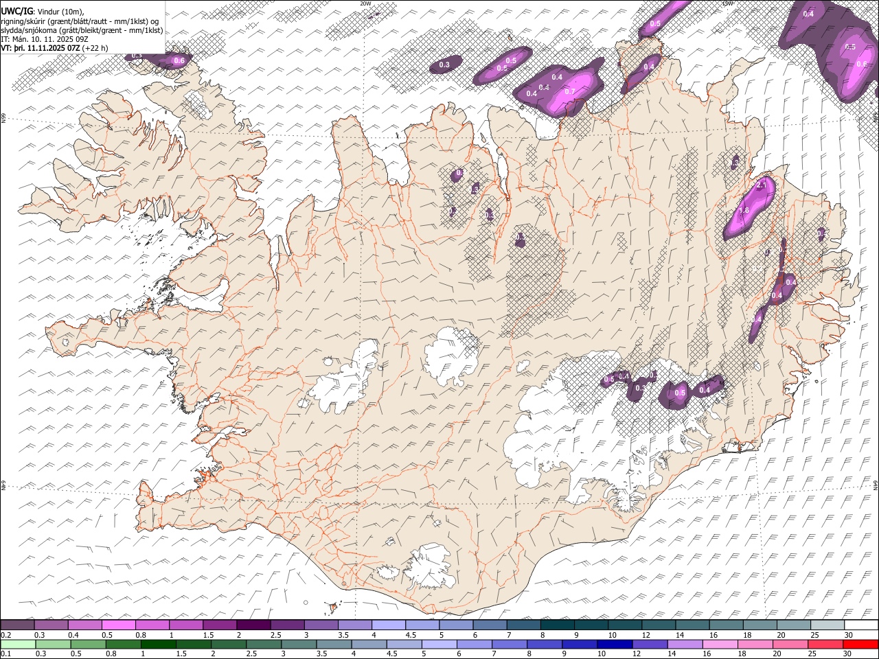
Task: Click the palest green 0.1 swatch on lower scale
Action: point(18,645)
